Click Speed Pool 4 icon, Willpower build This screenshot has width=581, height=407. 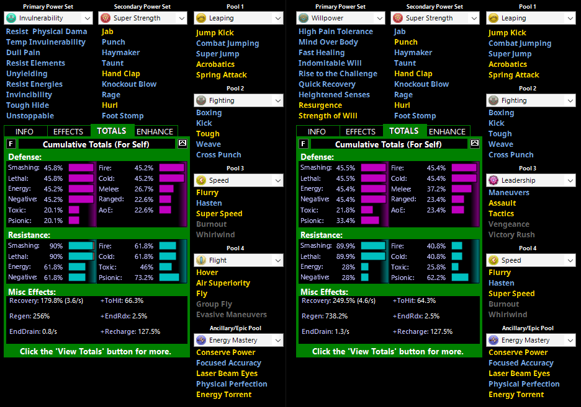click(493, 260)
